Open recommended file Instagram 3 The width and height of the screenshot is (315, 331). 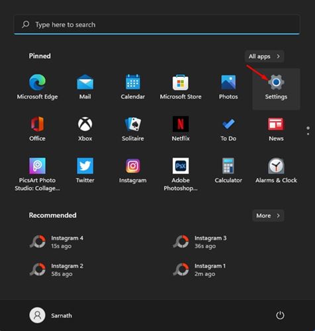pos(200,242)
